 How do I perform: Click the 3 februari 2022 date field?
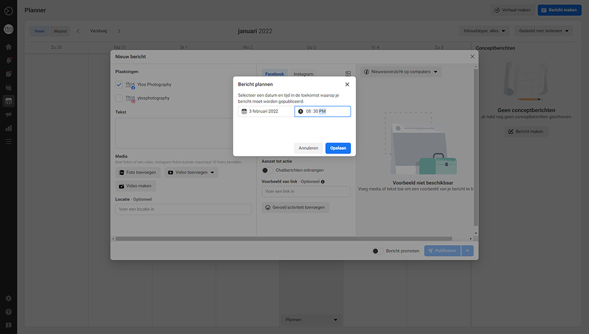[266, 112]
